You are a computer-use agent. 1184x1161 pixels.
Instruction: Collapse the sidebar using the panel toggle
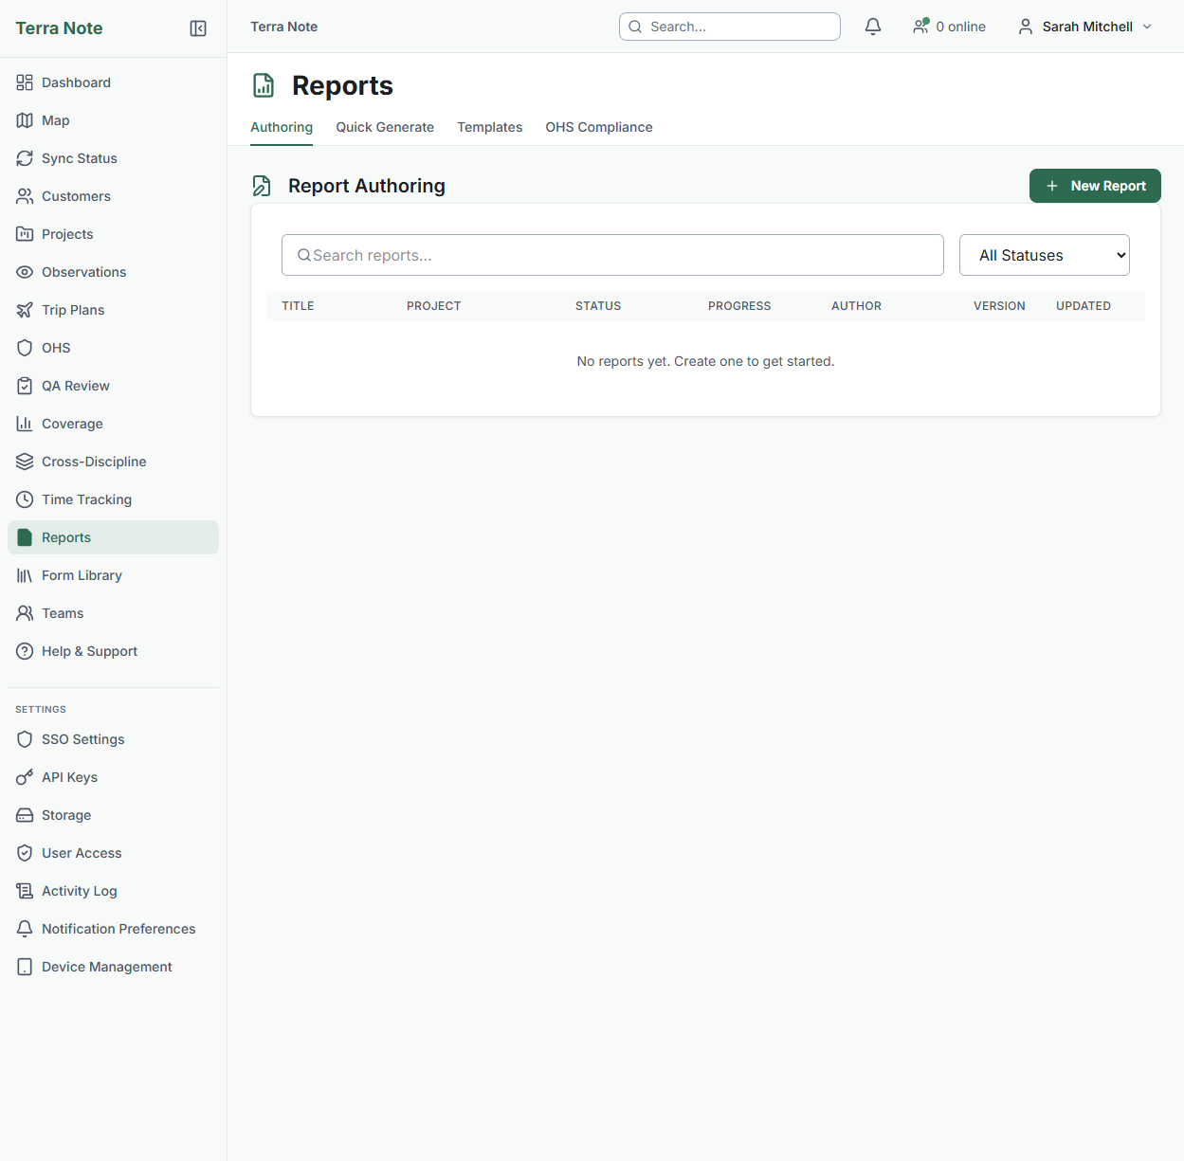198,28
